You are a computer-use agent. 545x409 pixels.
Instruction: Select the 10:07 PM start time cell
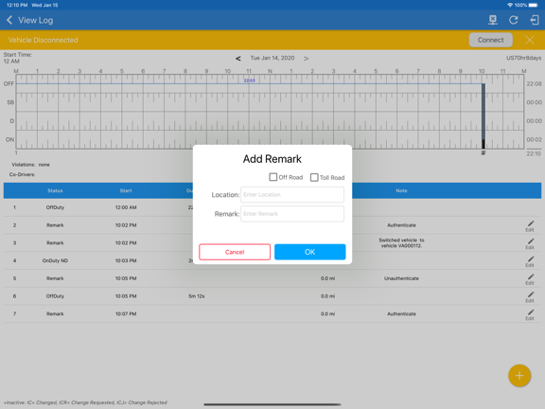click(126, 313)
